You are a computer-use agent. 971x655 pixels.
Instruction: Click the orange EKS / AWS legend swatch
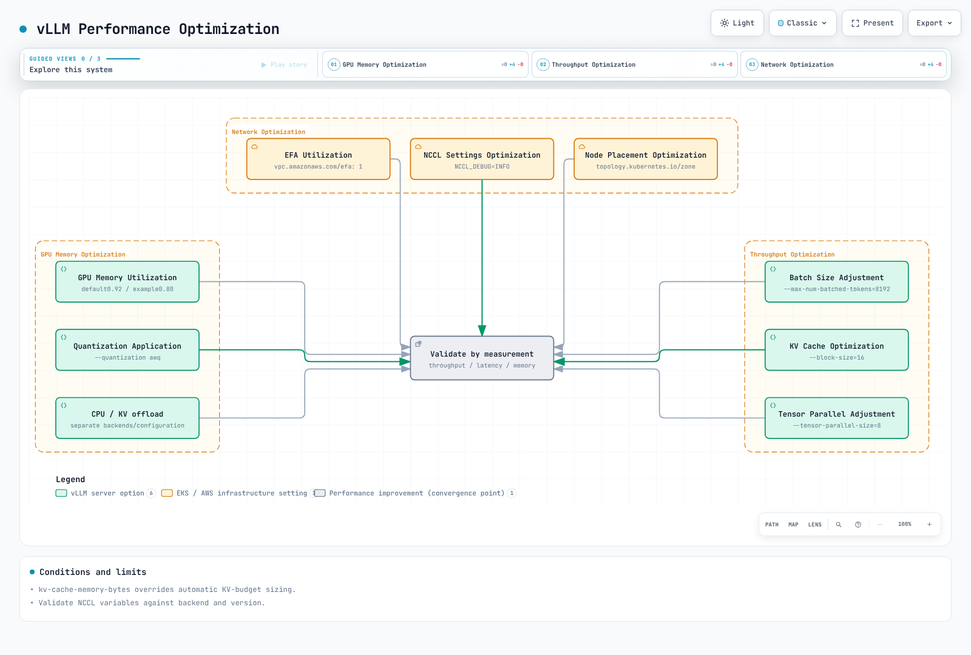point(167,493)
